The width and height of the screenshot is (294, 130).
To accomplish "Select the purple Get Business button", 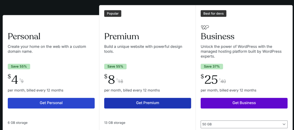I will (x=244, y=103).
